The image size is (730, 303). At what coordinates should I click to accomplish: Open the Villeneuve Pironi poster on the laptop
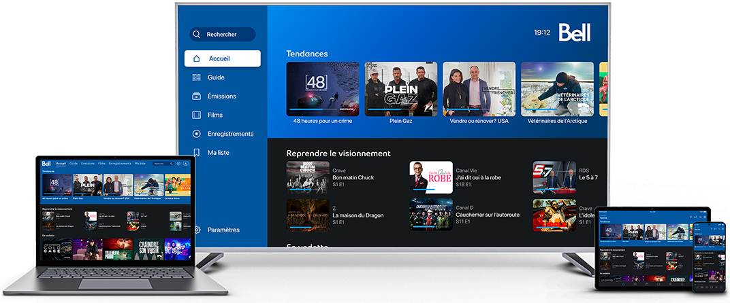pos(118,249)
